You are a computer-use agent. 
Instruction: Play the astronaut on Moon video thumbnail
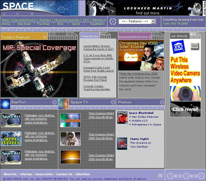coord(70,139)
